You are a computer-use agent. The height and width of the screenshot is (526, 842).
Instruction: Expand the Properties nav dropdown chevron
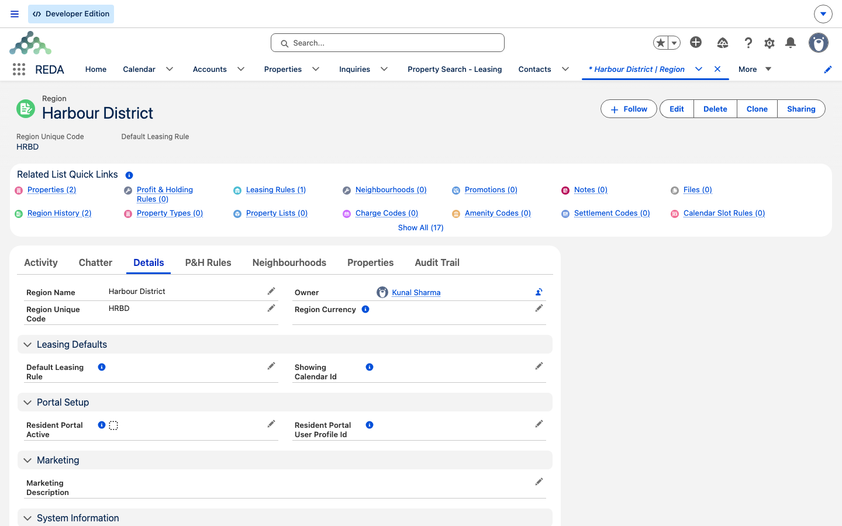316,69
